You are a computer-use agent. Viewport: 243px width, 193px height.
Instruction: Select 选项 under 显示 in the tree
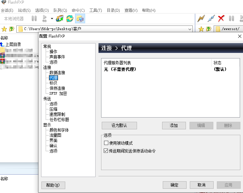pos(53,151)
